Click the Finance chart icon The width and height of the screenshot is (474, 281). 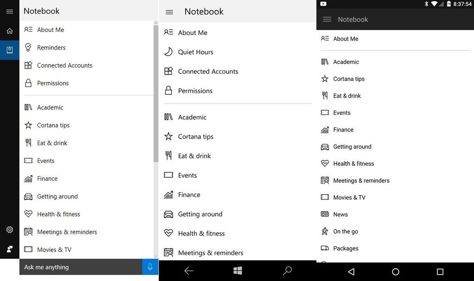click(28, 178)
